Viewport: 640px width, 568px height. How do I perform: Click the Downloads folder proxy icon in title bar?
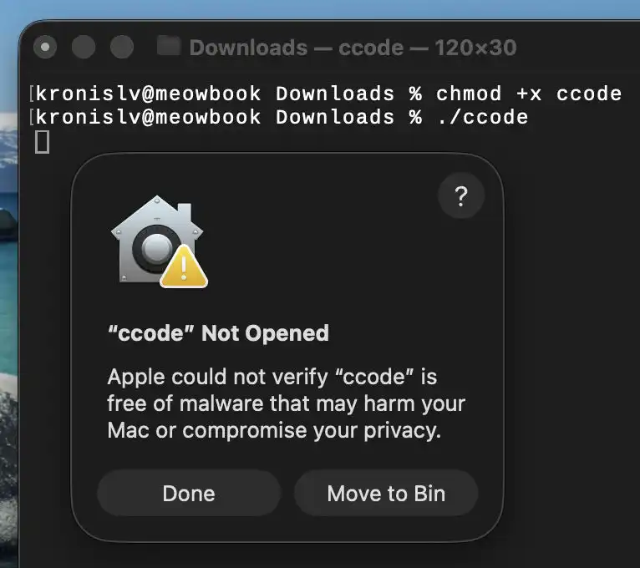click(x=169, y=46)
